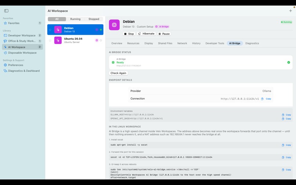The width and height of the screenshot is (296, 185).
Task: Click the AI Workspace sparkle icon in sidebar
Action: (5, 47)
